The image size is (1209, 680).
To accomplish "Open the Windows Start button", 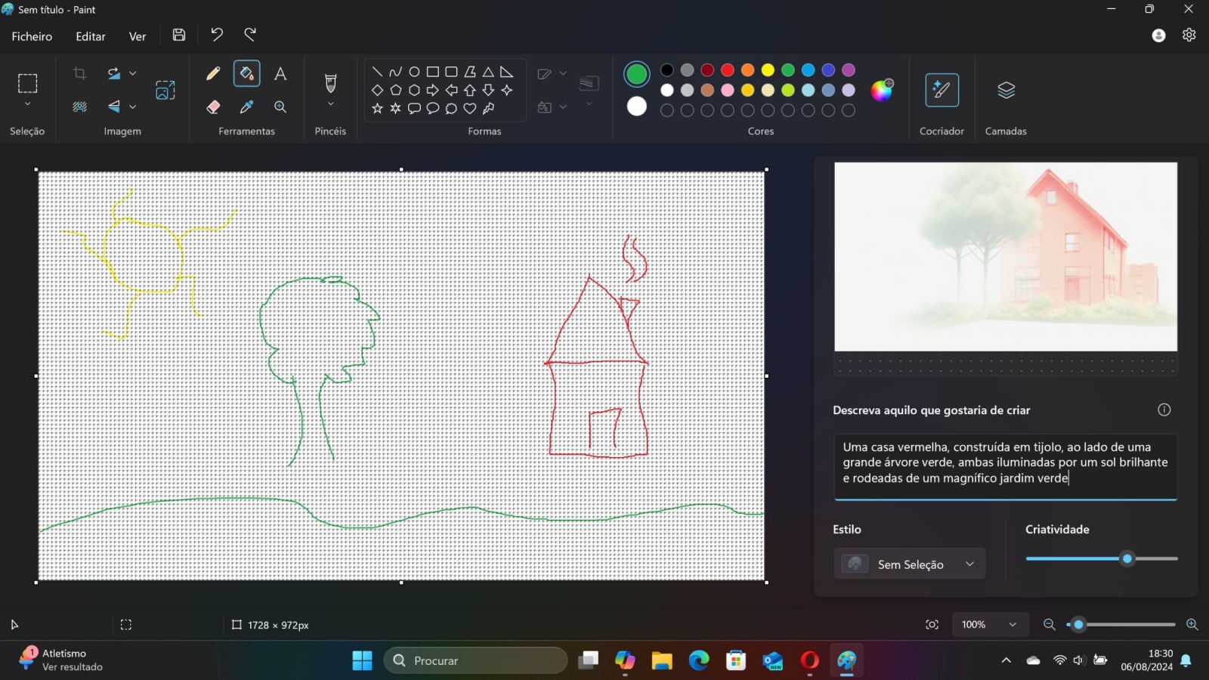I will (362, 660).
